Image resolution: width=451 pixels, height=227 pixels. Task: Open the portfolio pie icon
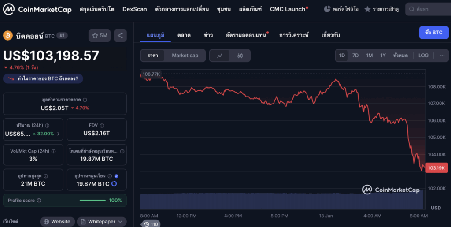pyautogui.click(x=327, y=9)
